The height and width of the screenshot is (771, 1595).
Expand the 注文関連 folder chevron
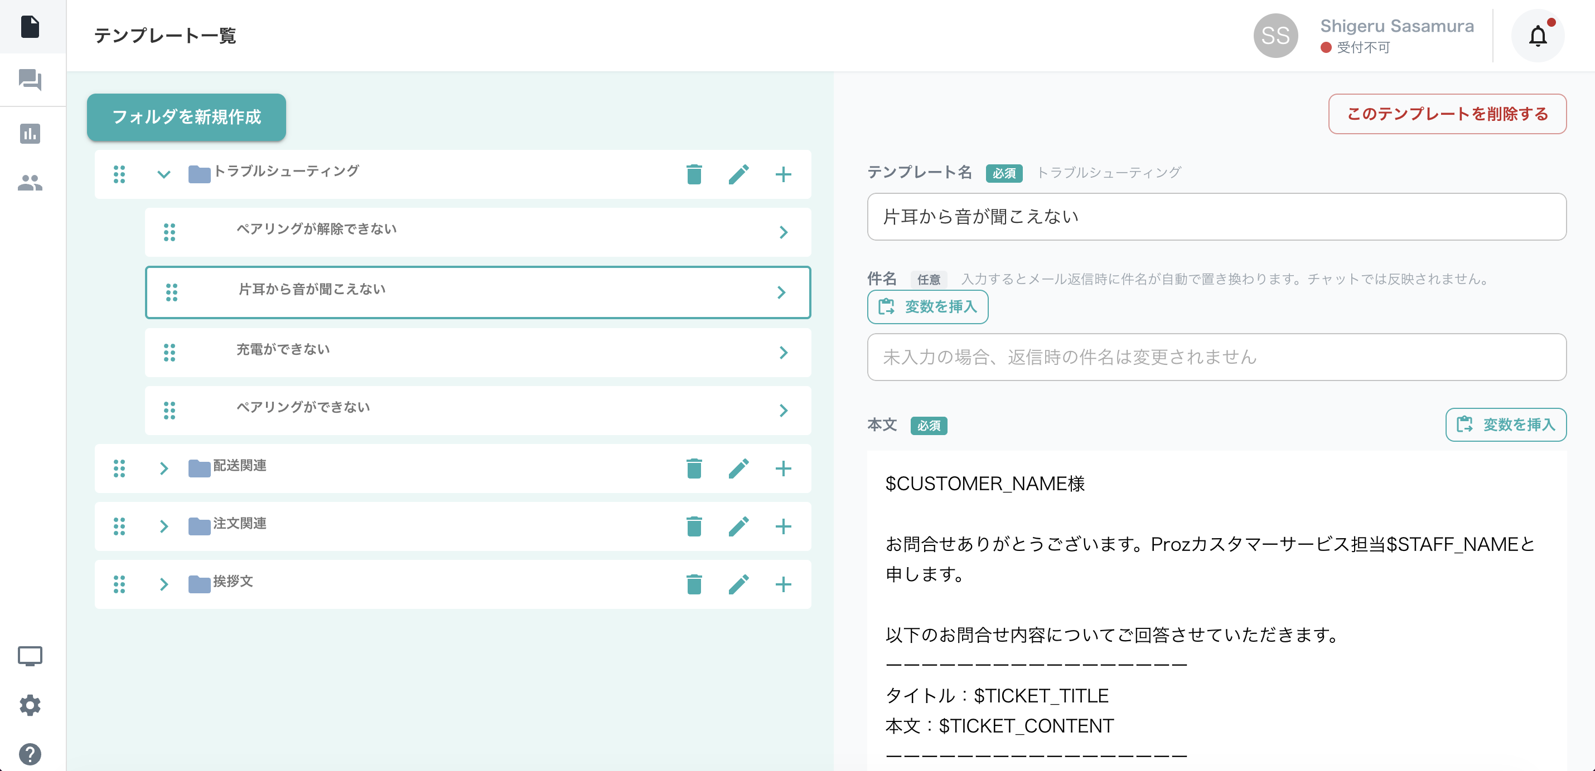163,527
